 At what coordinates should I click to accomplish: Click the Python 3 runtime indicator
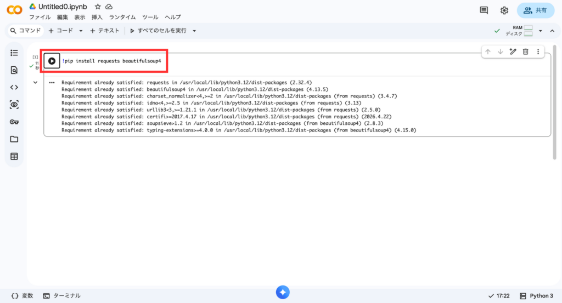(536, 296)
